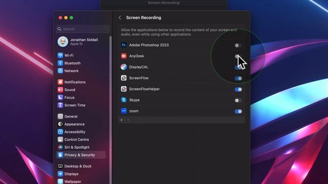
Task: Open the Control Centre icon
Action: tap(60, 140)
